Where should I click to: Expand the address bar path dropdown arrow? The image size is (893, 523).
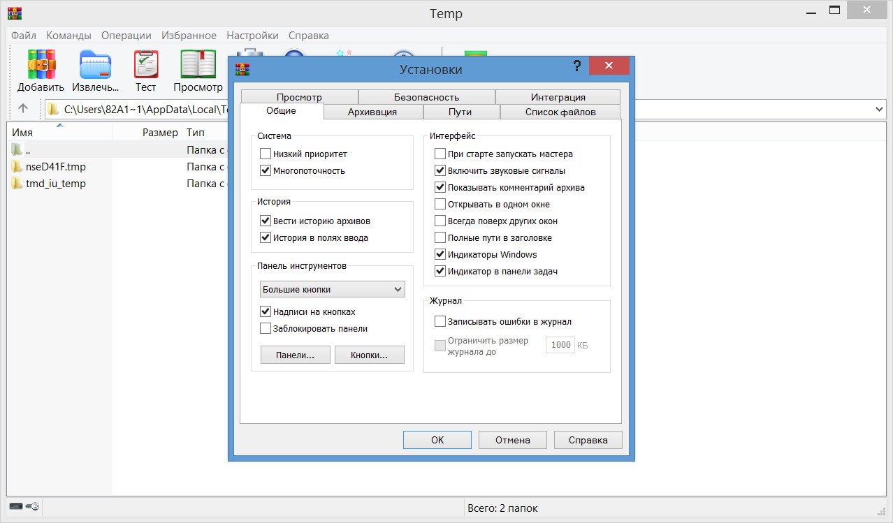point(879,110)
